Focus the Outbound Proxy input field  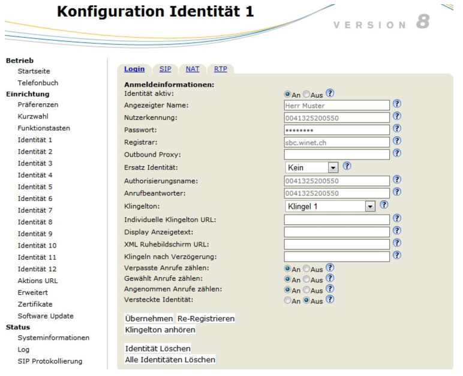pyautogui.click(x=336, y=155)
